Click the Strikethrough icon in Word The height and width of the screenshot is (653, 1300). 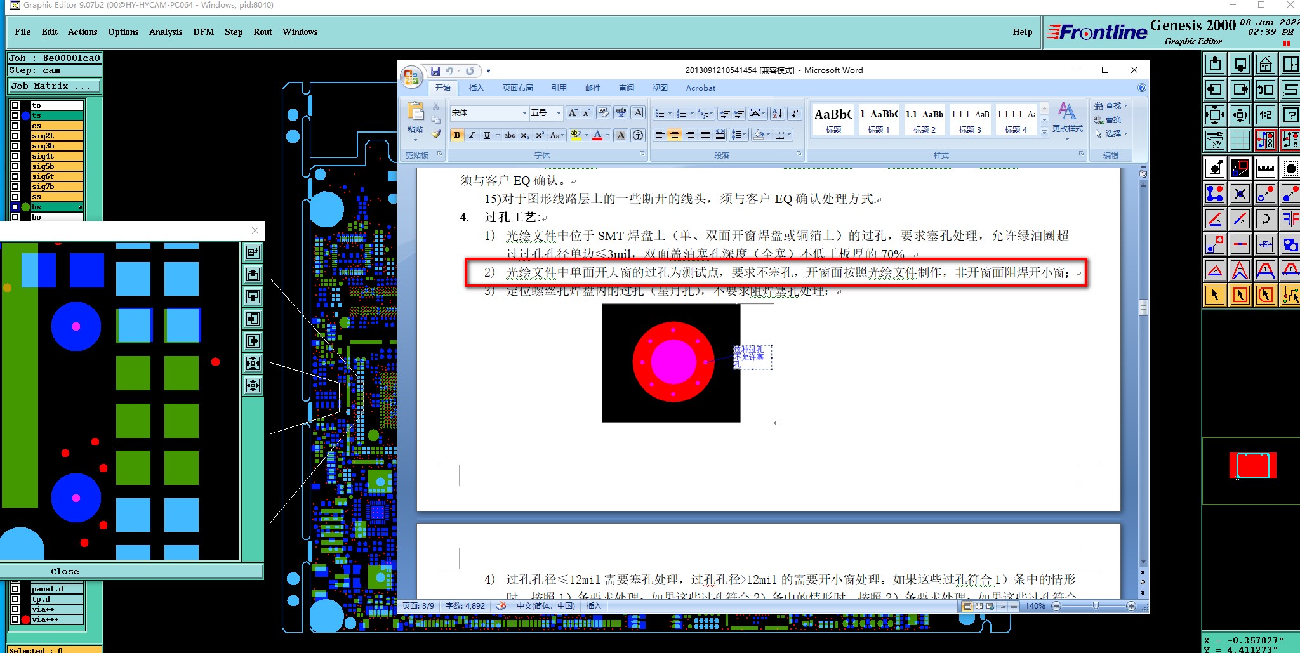click(x=509, y=135)
